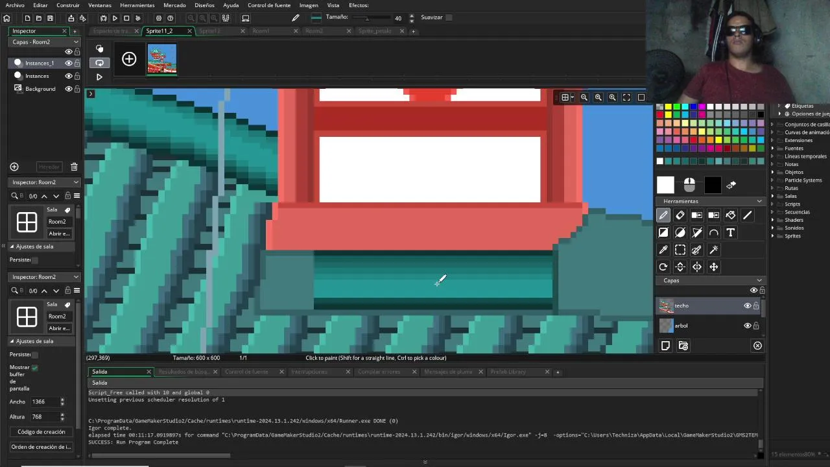Lock the techo layer
This screenshot has width=830, height=467.
pos(755,306)
